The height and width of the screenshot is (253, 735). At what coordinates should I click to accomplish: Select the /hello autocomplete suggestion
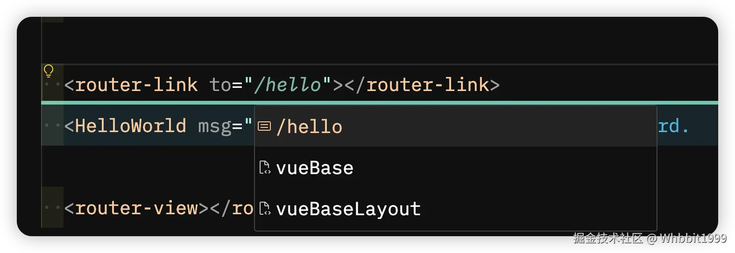pyautogui.click(x=455, y=126)
